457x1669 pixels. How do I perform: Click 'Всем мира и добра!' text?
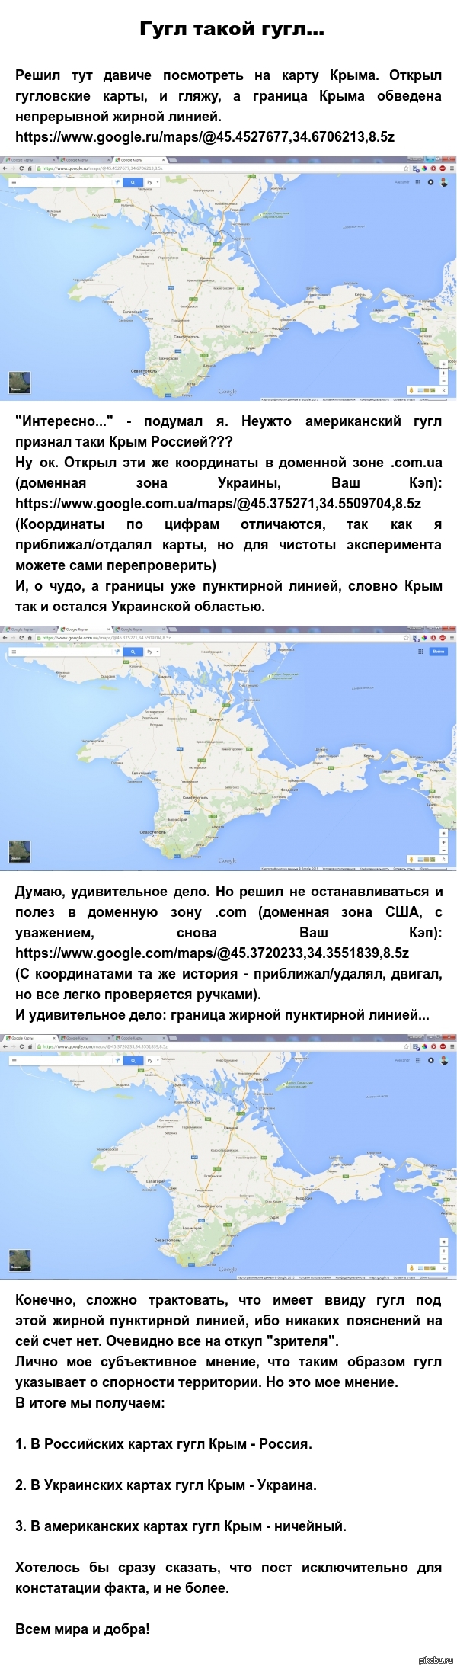tap(82, 1629)
